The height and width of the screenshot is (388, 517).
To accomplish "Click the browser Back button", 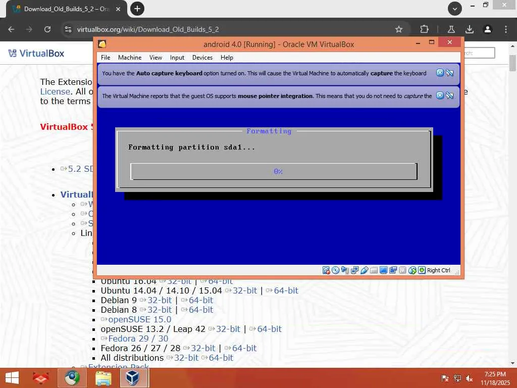I will 11,29.
